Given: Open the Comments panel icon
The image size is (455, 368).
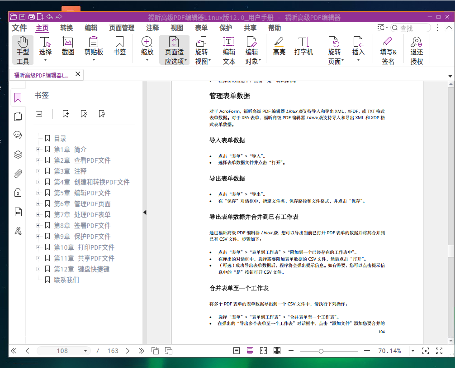Looking at the screenshot, I should pos(18,135).
